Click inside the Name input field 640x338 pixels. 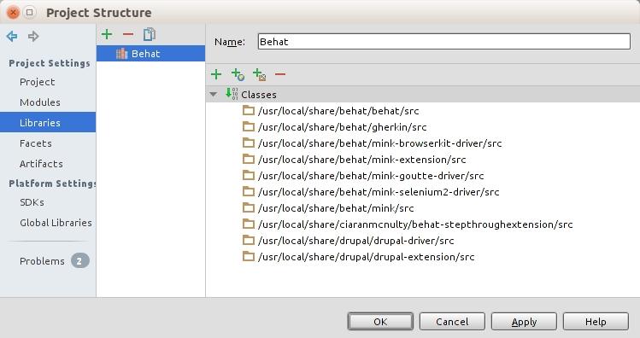[444, 42]
